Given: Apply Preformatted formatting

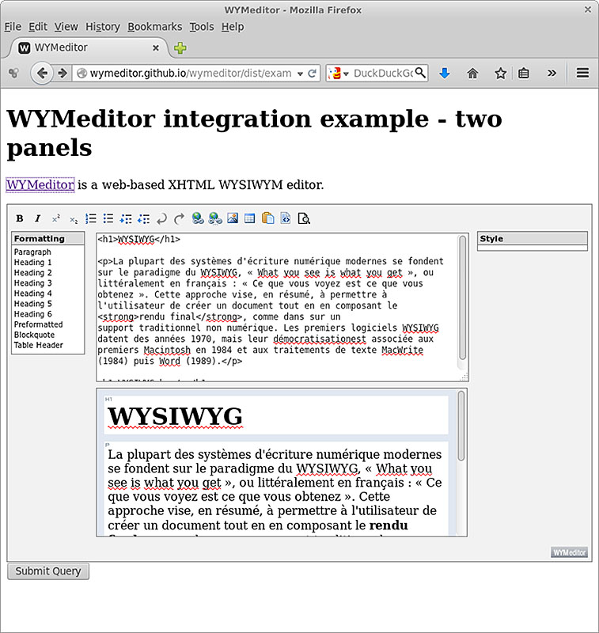Looking at the screenshot, I should [38, 324].
